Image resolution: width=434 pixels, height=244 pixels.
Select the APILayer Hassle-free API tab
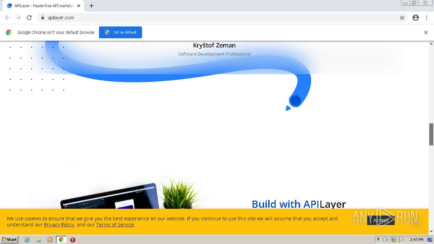click(x=43, y=6)
